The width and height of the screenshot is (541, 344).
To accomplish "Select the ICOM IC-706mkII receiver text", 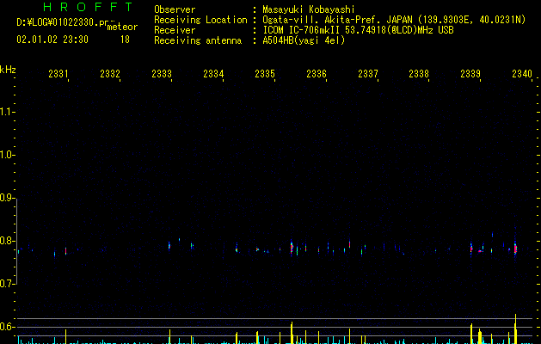I will coord(358,30).
